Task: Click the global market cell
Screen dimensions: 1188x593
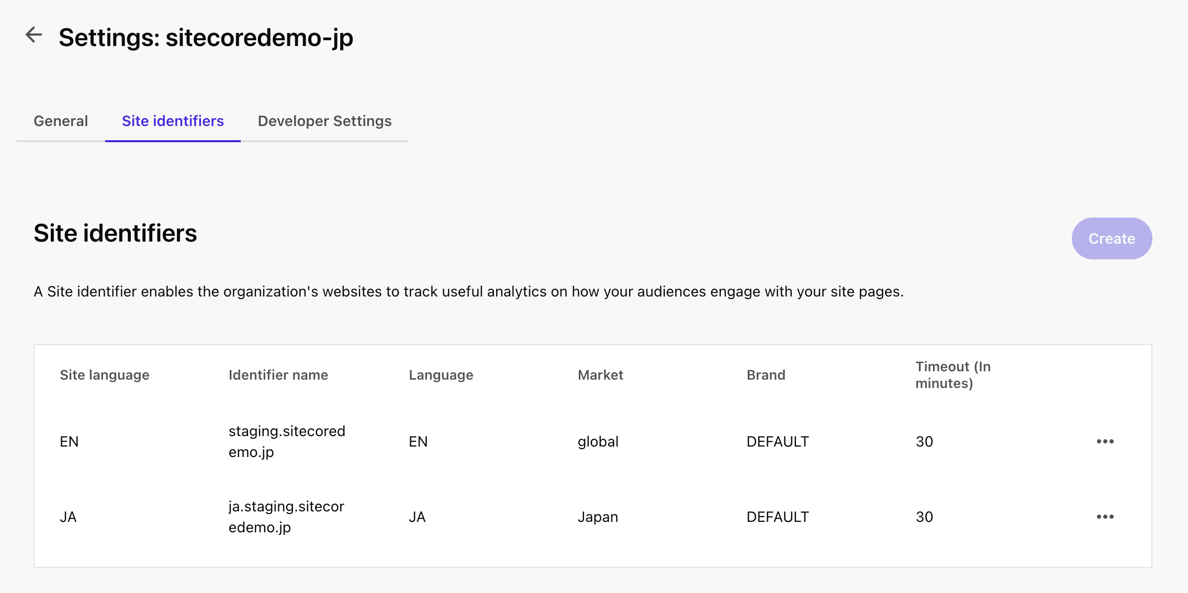Action: (598, 441)
